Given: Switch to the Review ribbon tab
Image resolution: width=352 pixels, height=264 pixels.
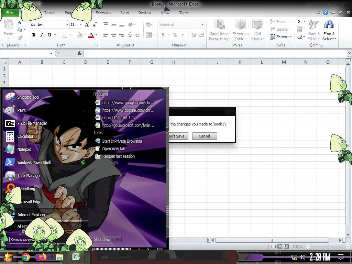Looking at the screenshot, I should coord(145,13).
